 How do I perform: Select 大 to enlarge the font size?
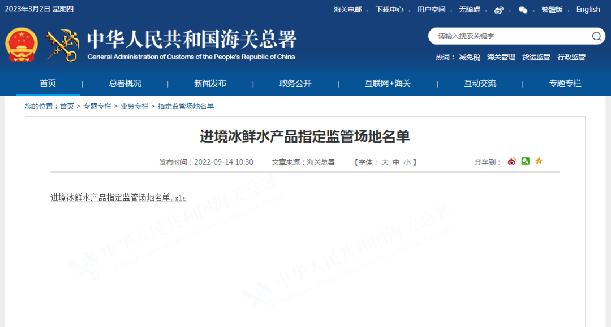[384, 161]
